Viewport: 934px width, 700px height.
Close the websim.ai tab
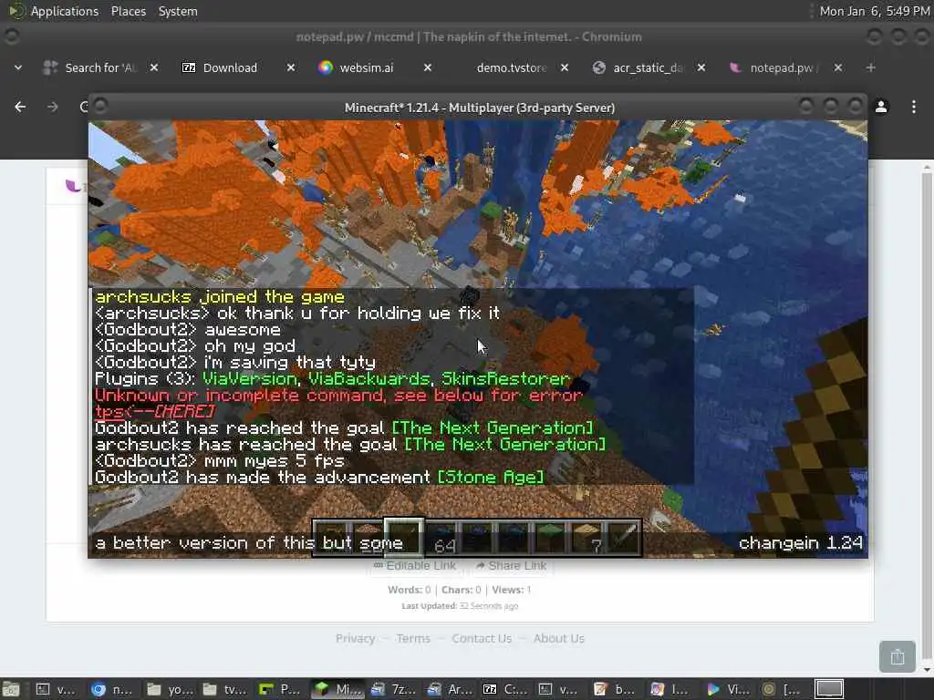[x=428, y=67]
